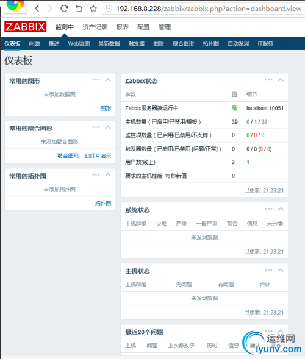This screenshot has height=359, width=305.
Task: Select the 聚合图形 submenu tab
Action: 184,43
